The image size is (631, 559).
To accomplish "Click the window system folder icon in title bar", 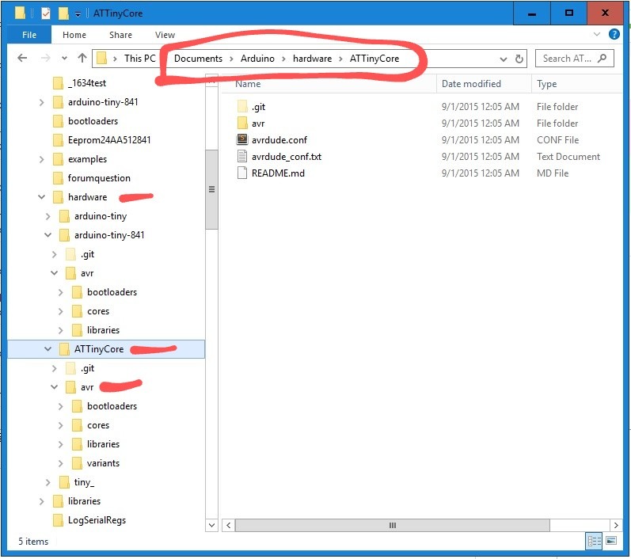I will tap(20, 13).
